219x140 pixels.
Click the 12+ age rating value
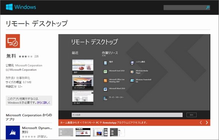pos(20,87)
